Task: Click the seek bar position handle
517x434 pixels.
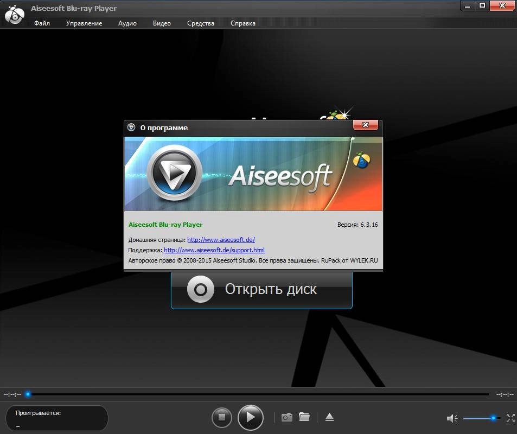Action: [28, 394]
